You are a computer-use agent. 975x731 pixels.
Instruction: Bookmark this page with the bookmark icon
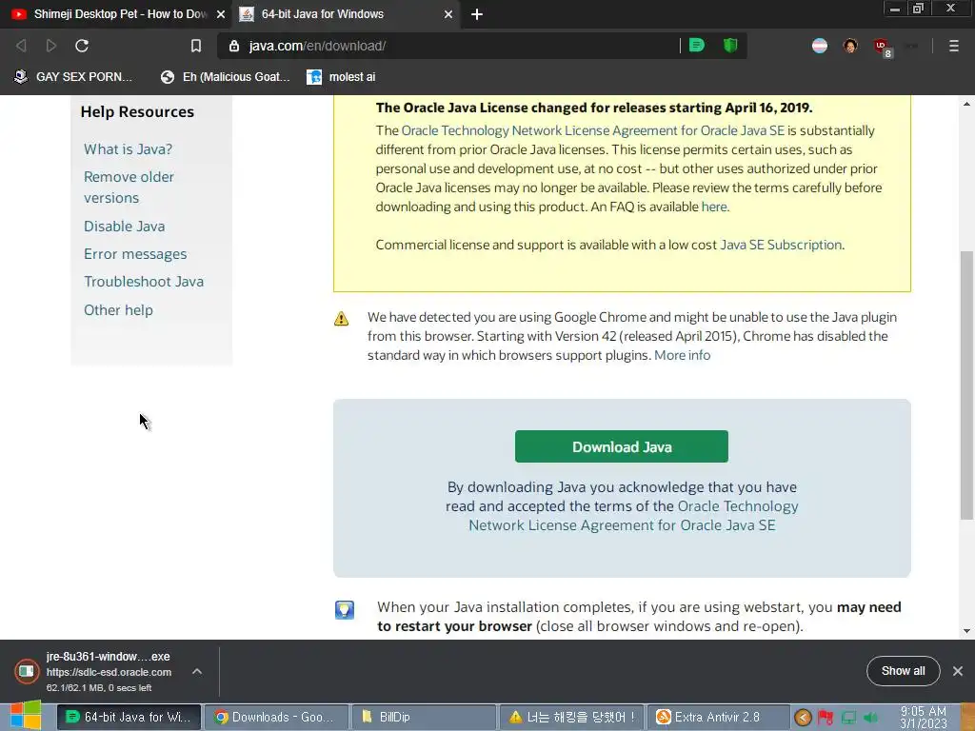coord(196,46)
